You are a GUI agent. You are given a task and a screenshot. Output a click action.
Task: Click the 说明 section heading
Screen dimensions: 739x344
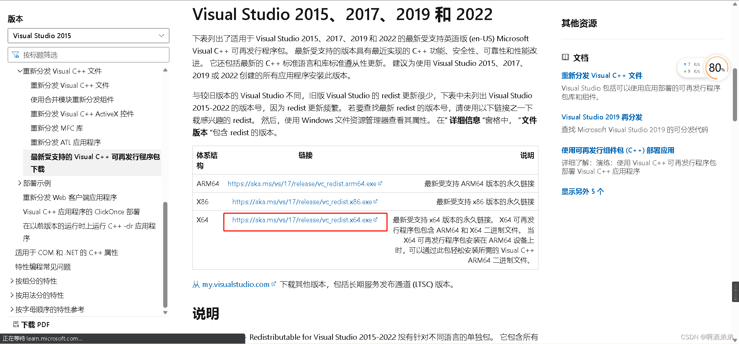tap(206, 314)
